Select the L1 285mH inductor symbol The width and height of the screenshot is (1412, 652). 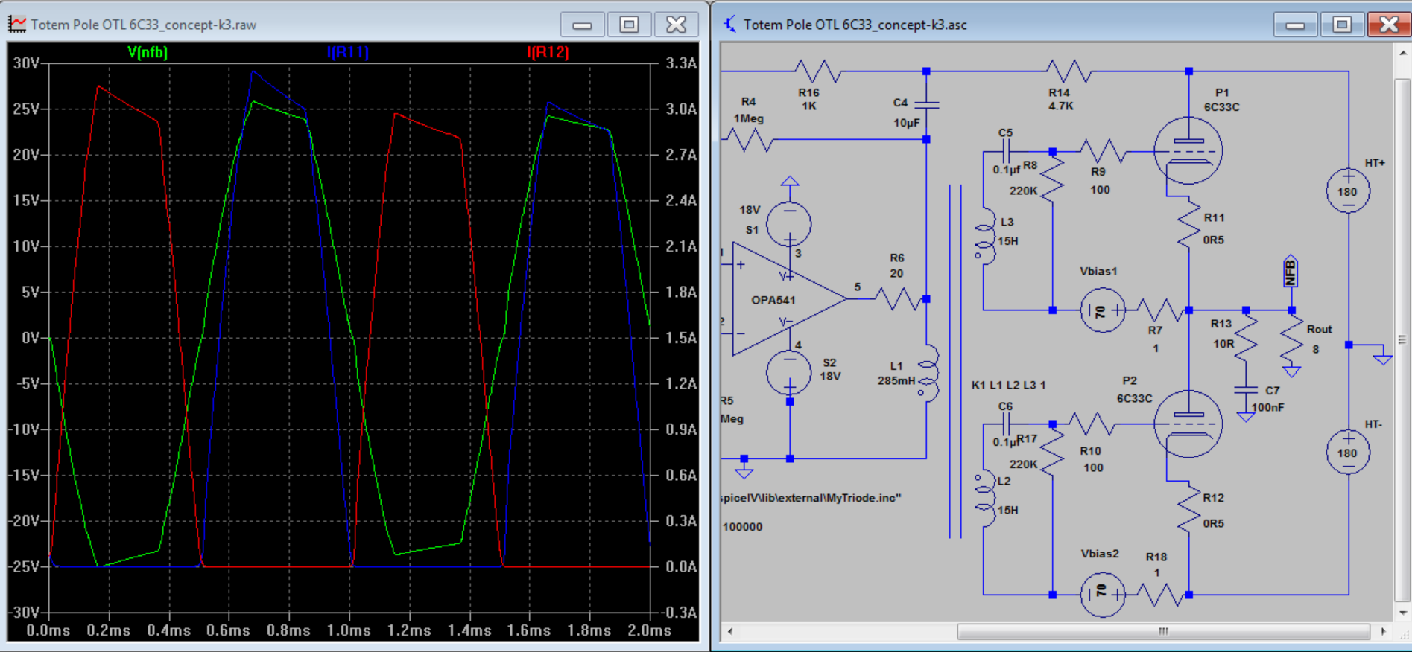pos(928,374)
